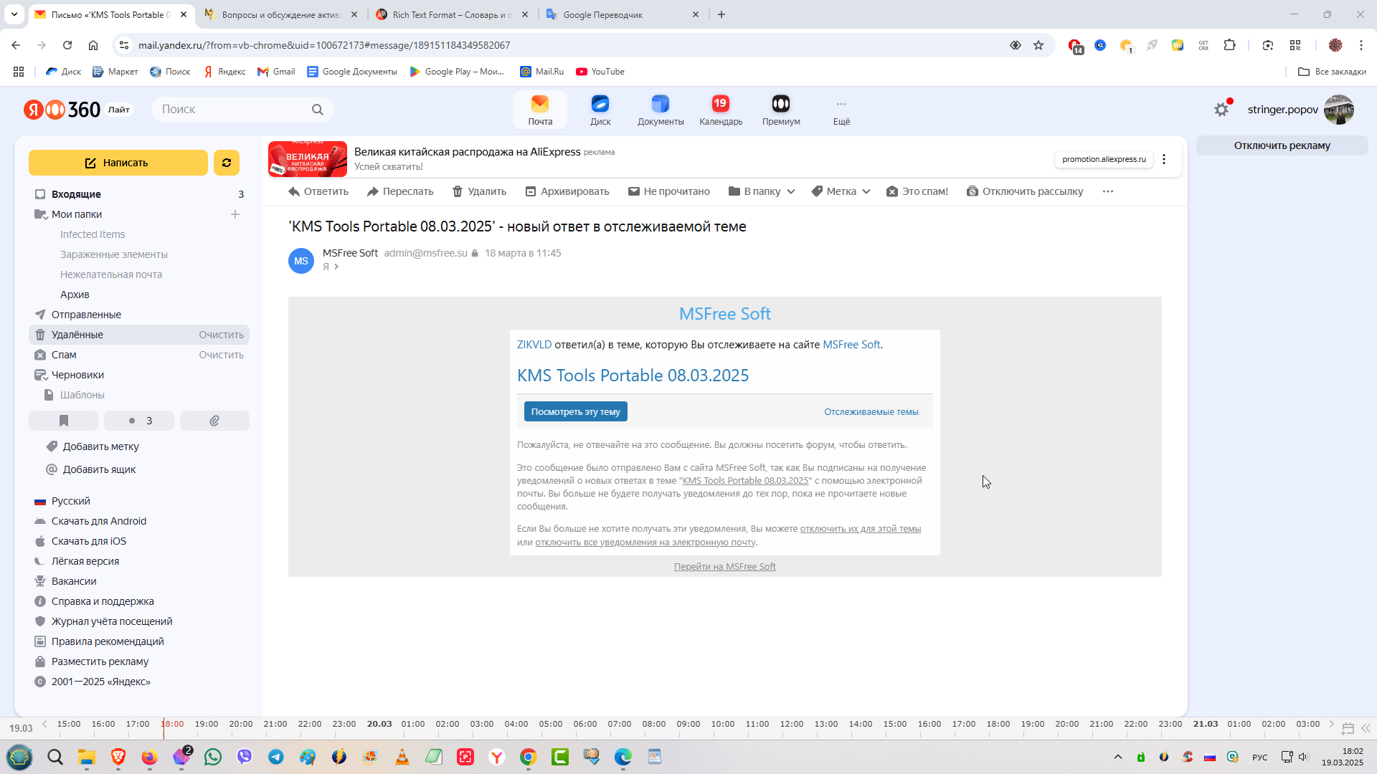Click the stringer.popov profile avatar
Viewport: 1377px width, 774px height.
1338,110
